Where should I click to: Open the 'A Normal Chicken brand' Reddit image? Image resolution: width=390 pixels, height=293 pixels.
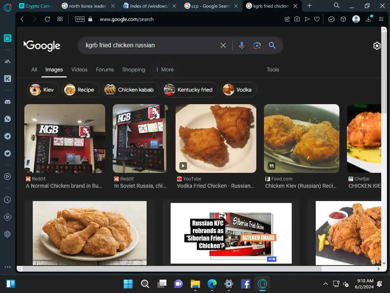pos(65,138)
